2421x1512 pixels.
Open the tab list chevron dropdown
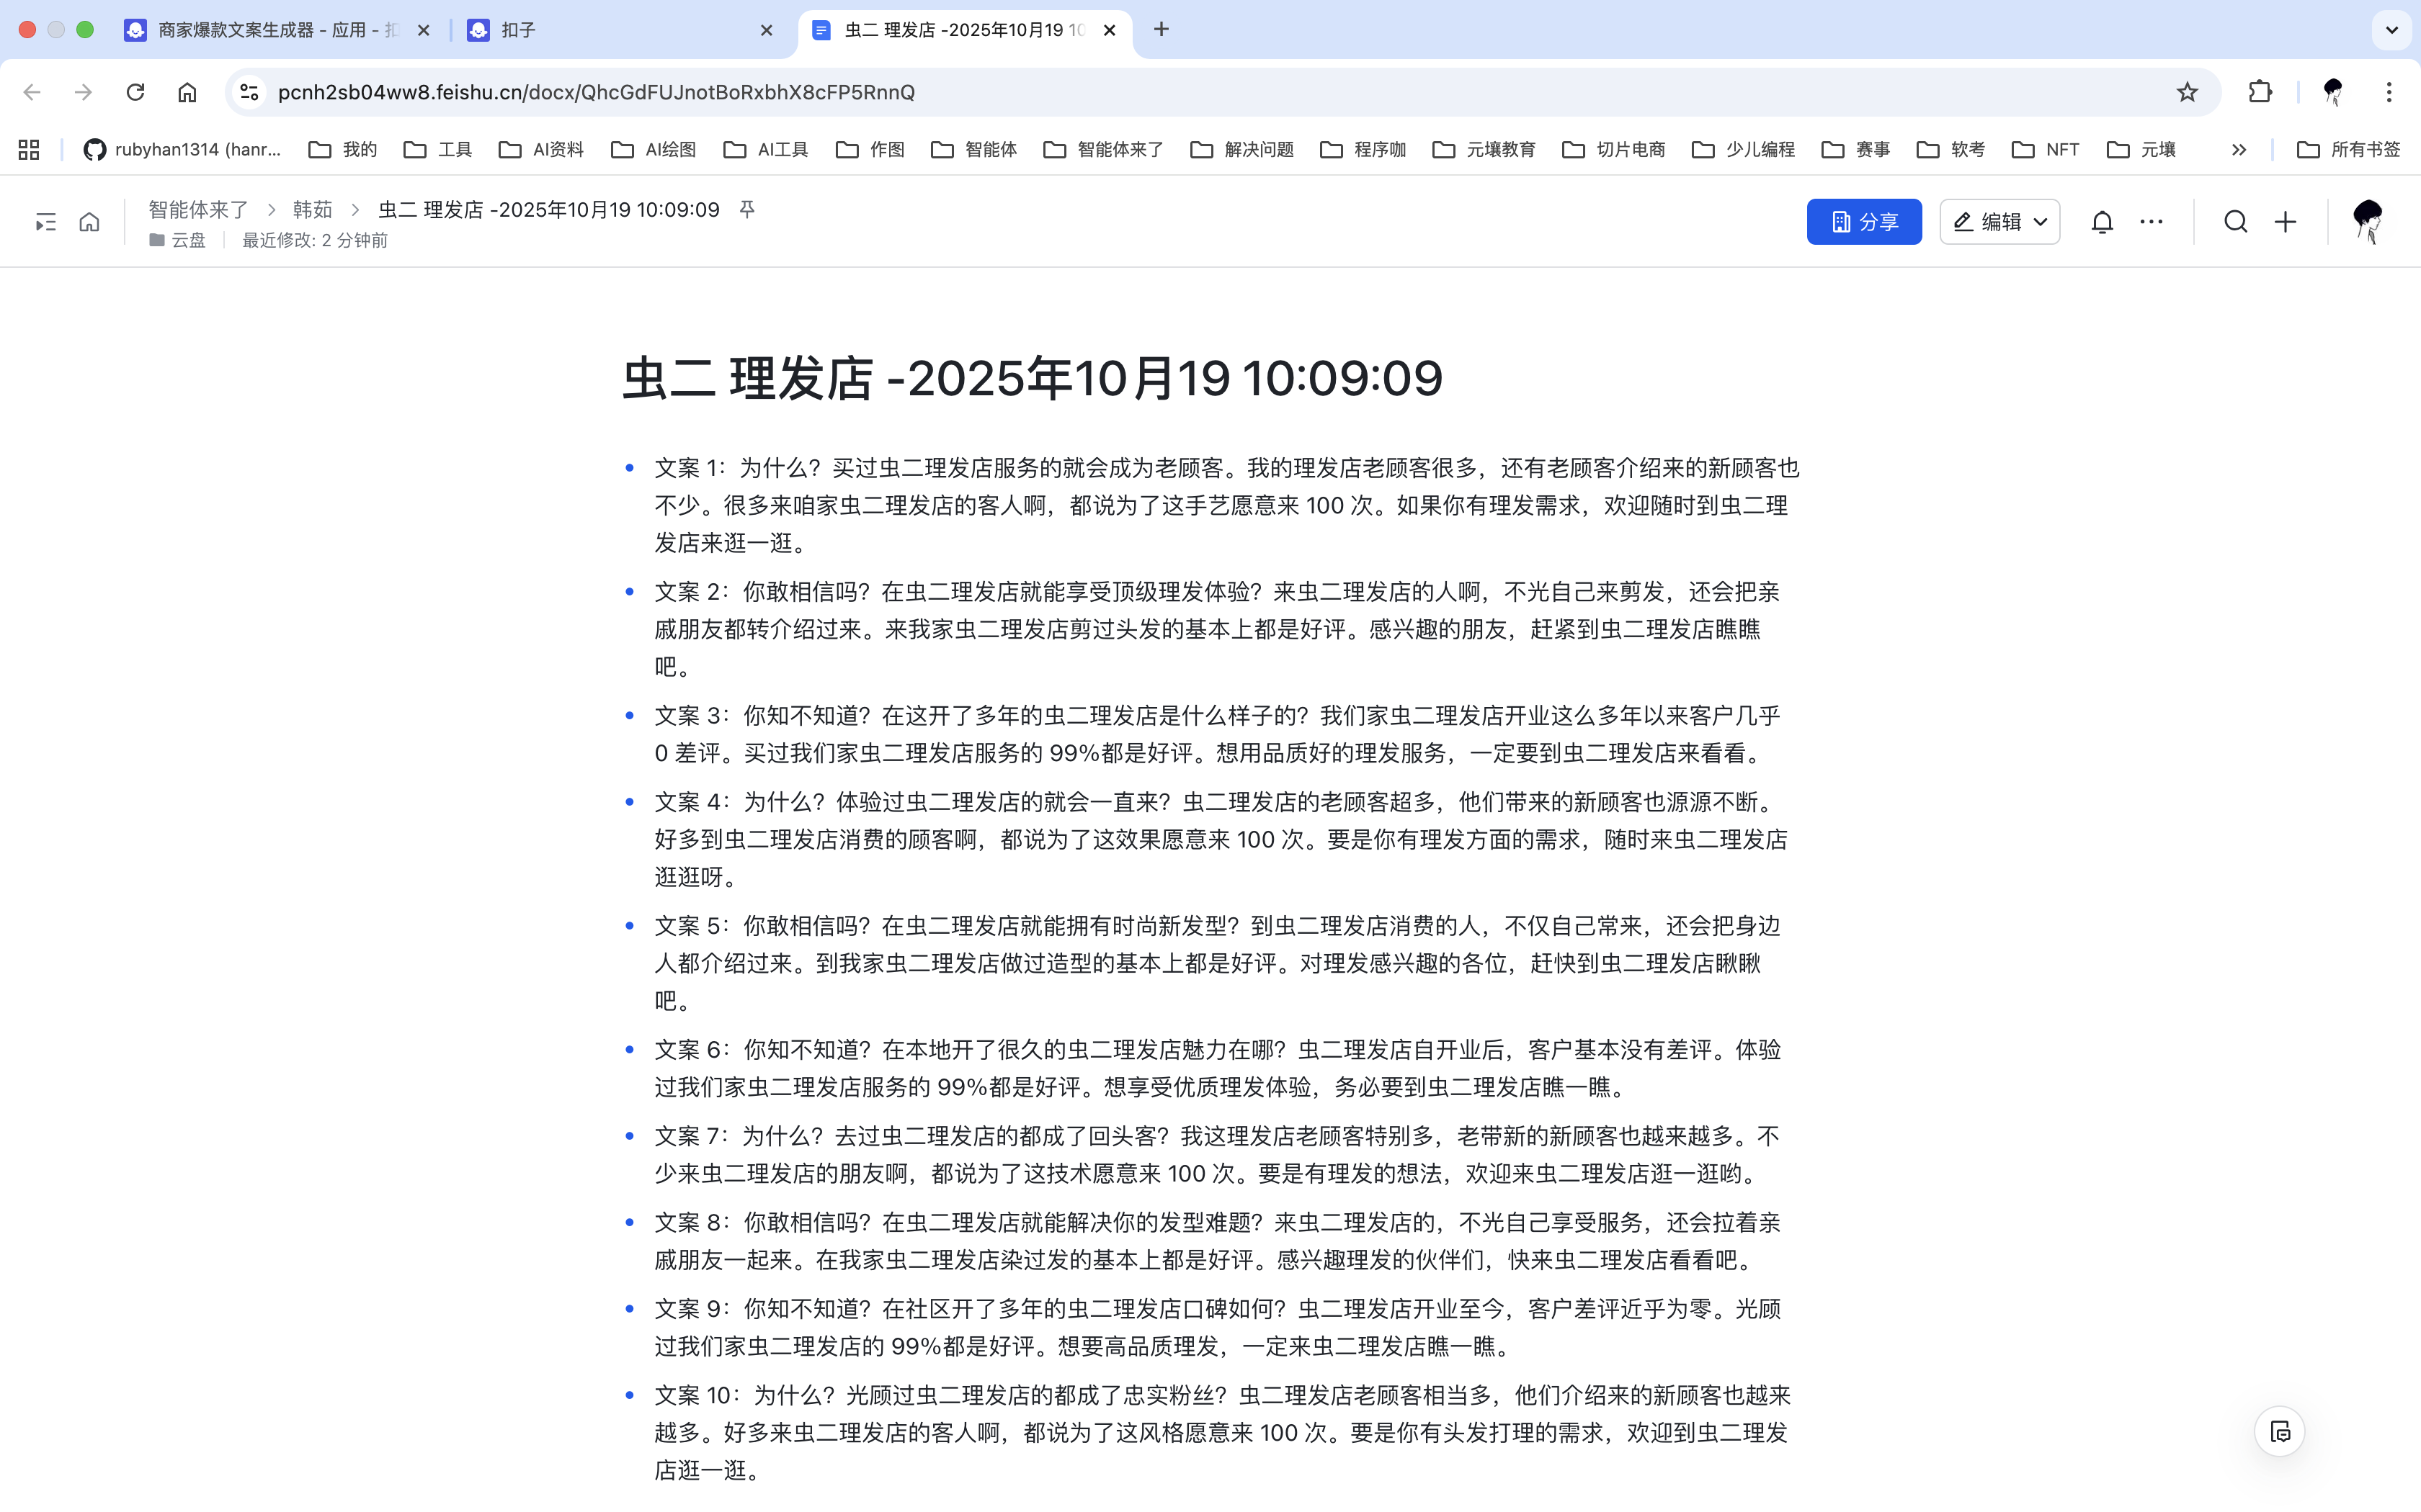pos(2391,30)
